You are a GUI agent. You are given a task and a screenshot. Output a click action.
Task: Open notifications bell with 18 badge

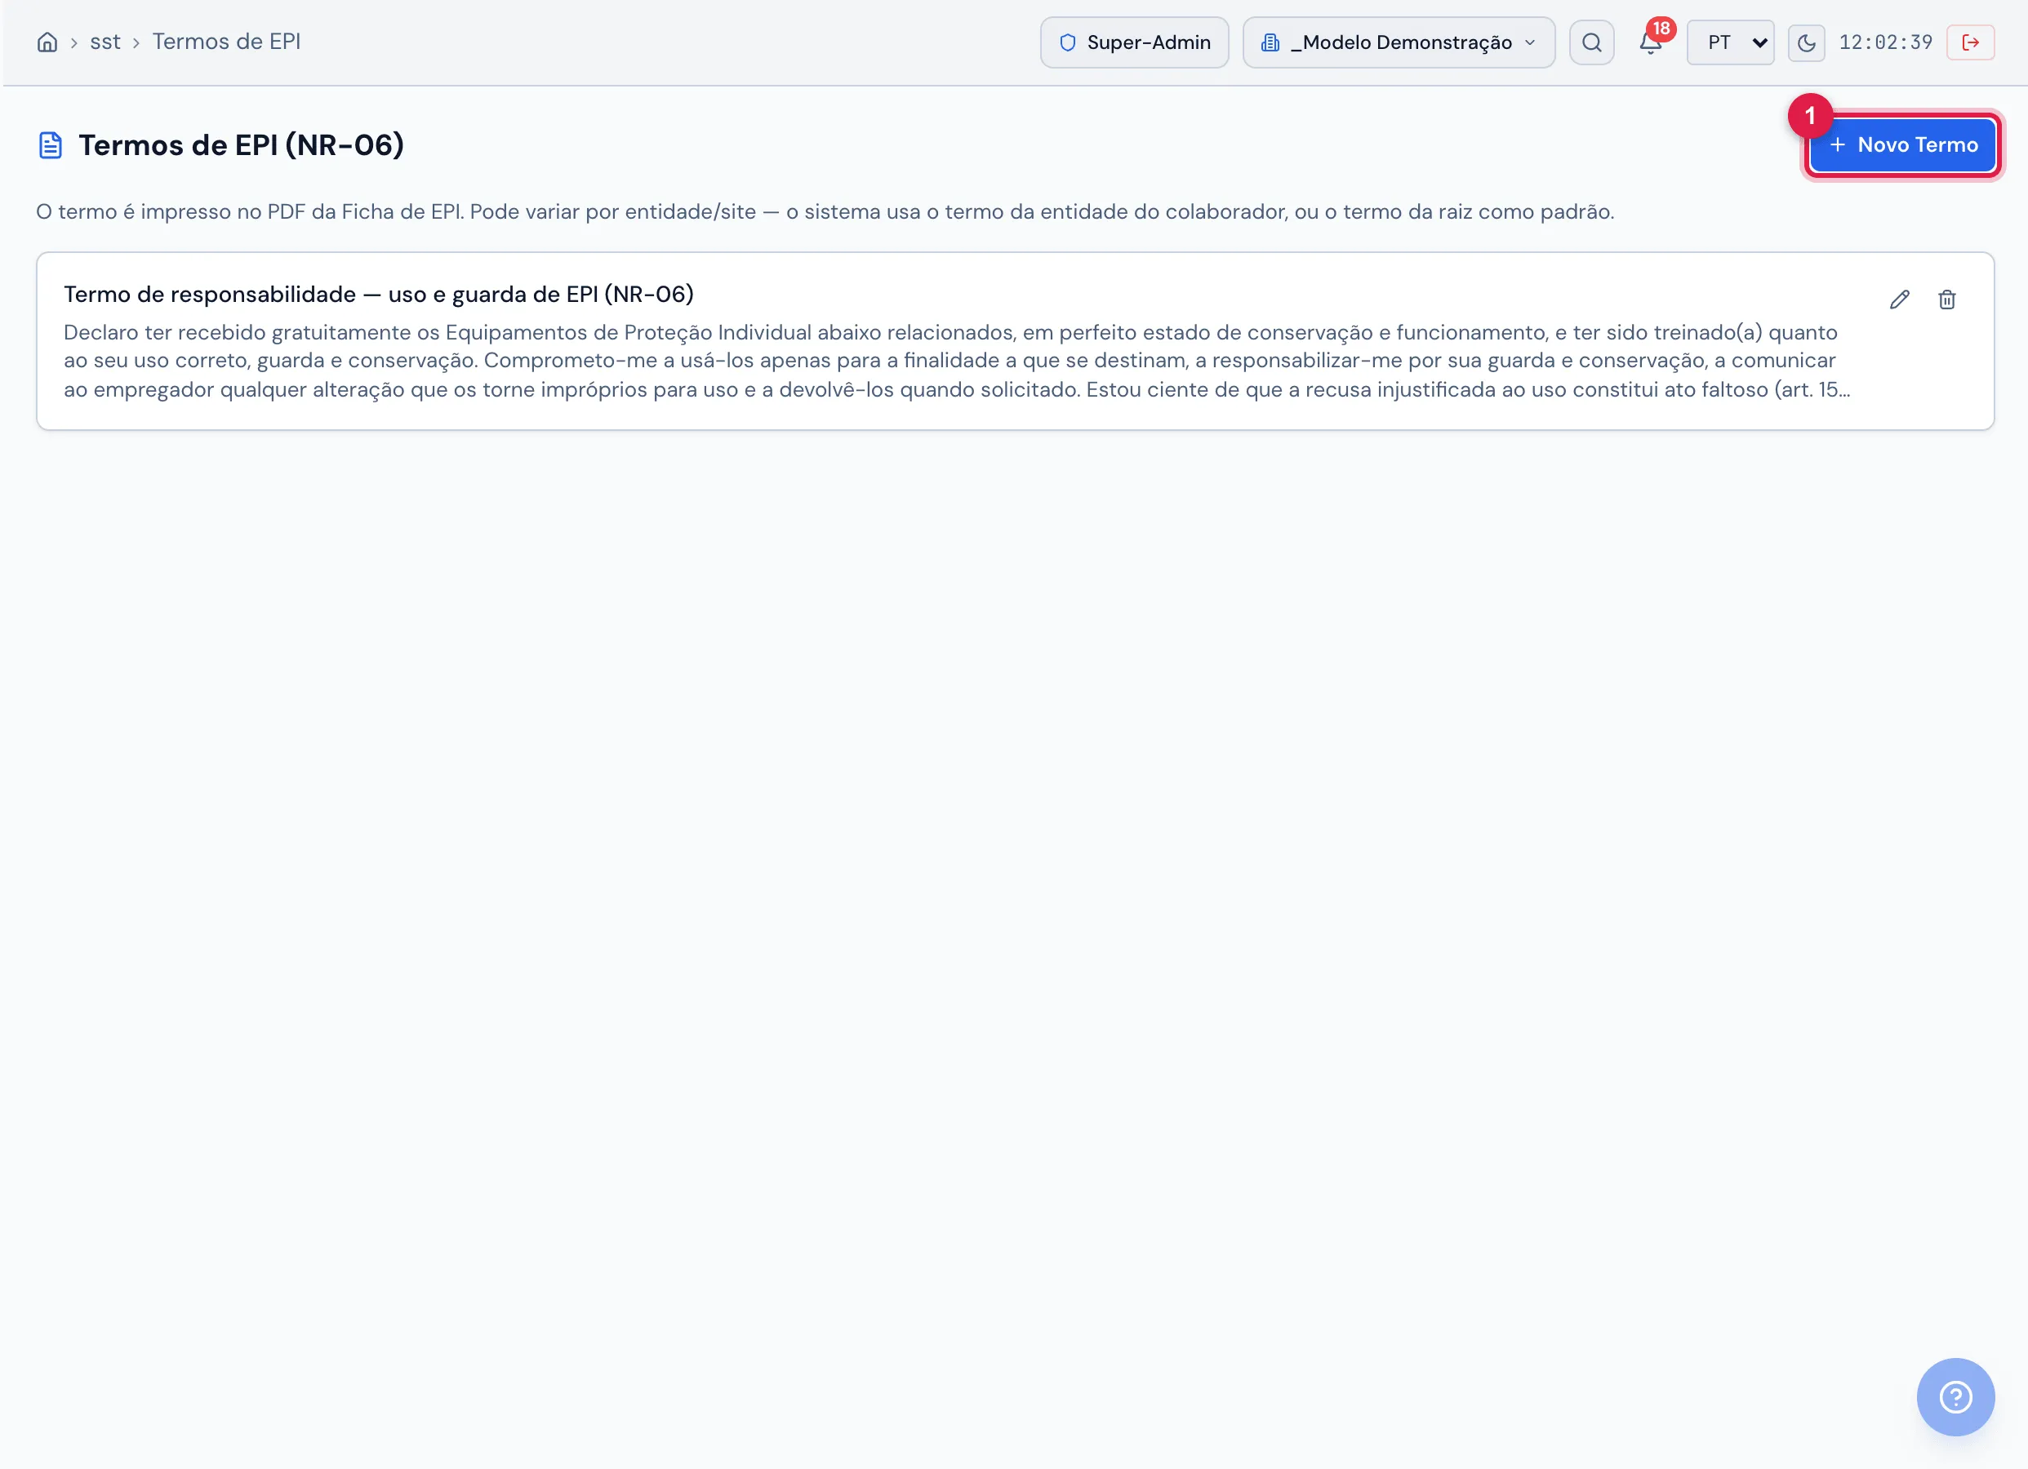[1651, 42]
